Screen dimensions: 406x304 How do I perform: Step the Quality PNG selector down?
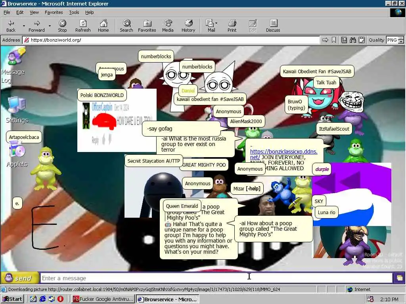401,42
